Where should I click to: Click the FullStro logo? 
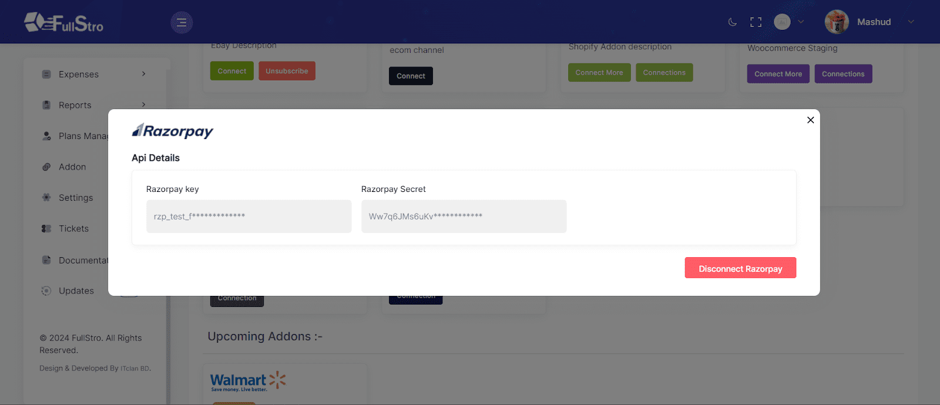63,22
